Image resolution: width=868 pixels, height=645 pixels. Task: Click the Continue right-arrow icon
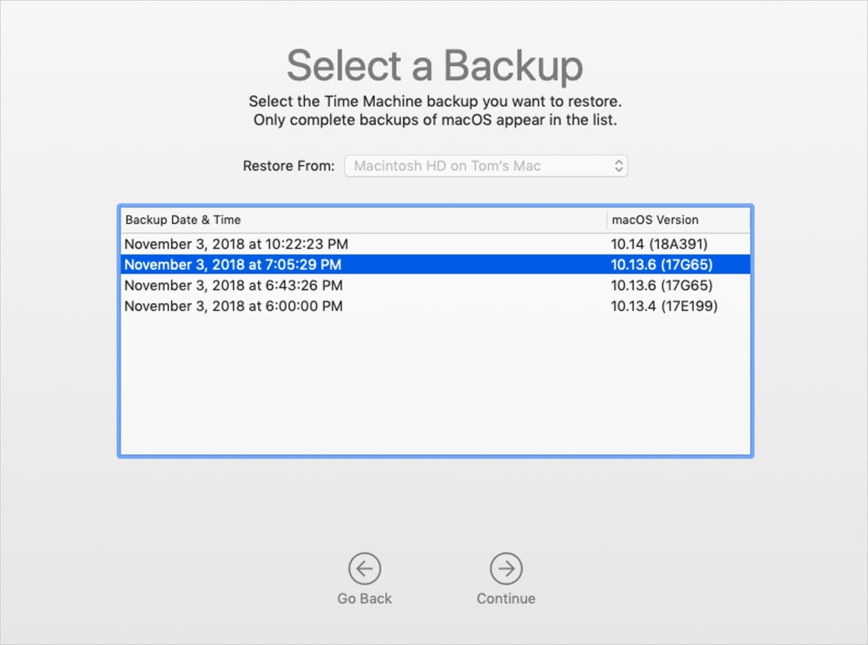pyautogui.click(x=506, y=568)
